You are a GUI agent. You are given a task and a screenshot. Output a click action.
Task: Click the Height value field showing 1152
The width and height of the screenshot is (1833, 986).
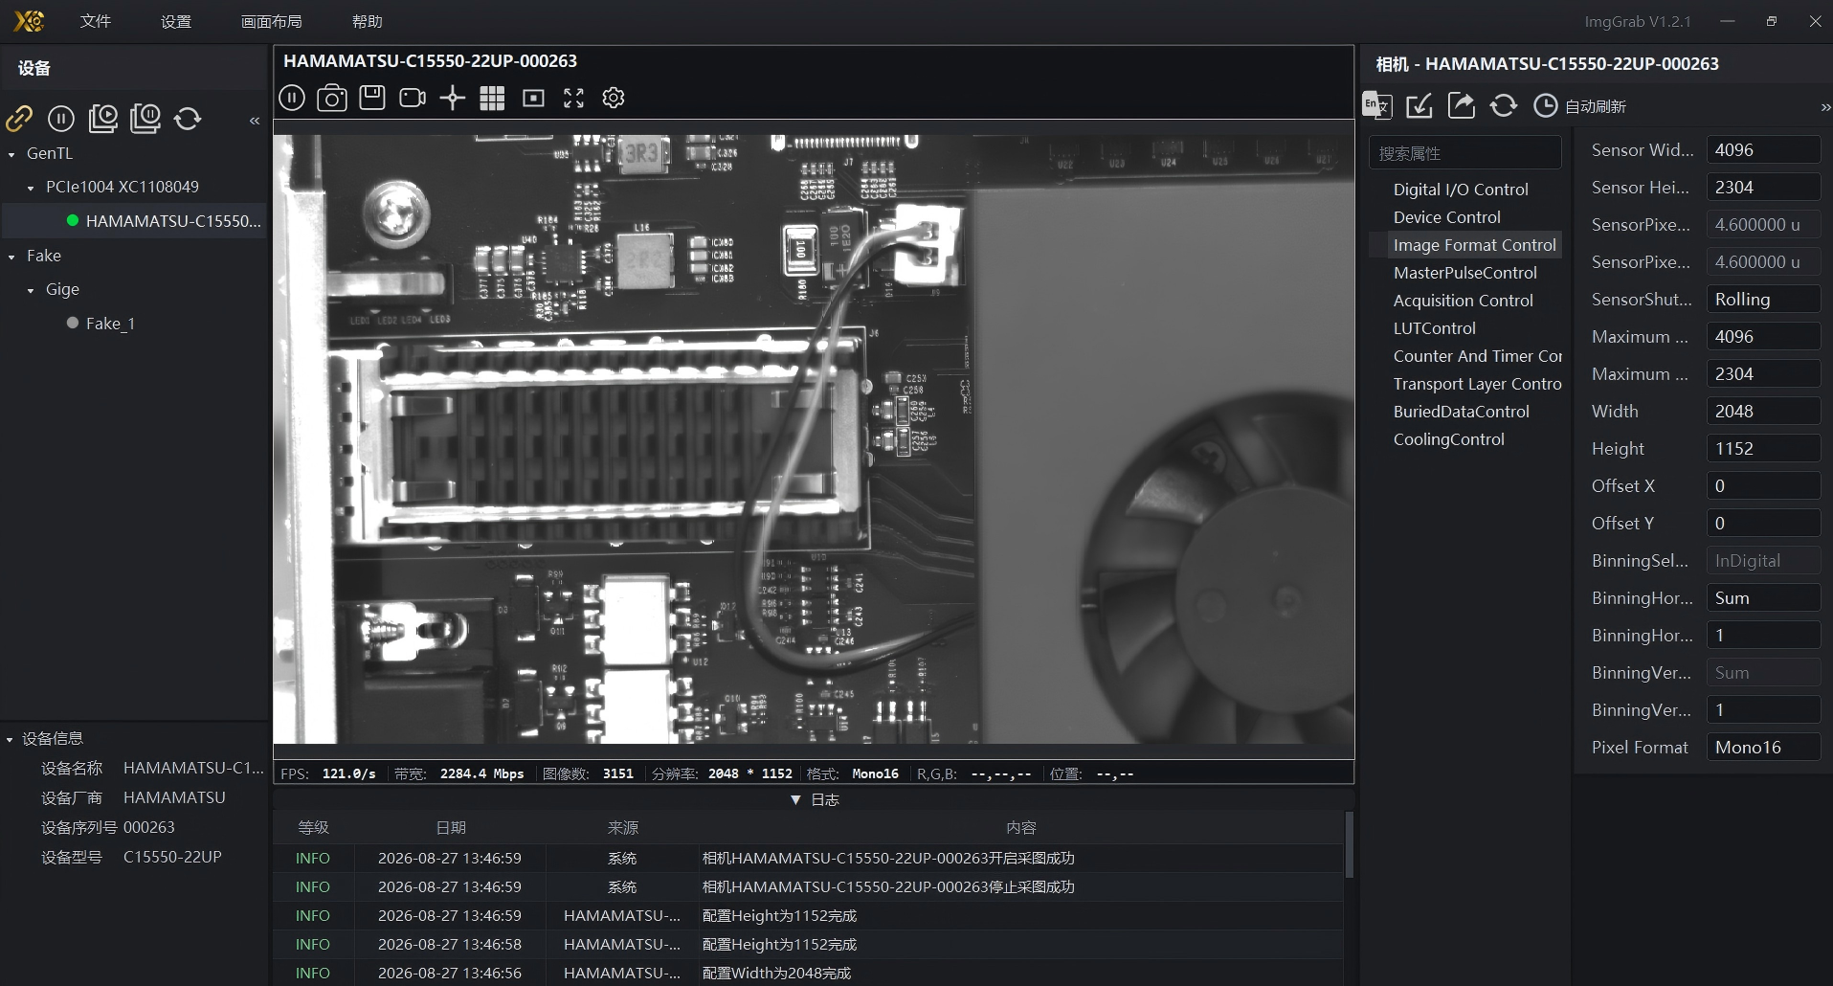tap(1763, 448)
